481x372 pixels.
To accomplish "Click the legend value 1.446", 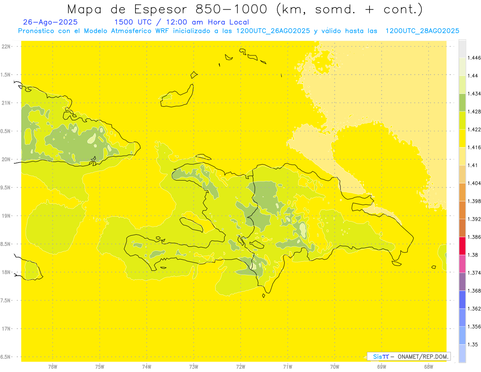I will tap(474, 58).
